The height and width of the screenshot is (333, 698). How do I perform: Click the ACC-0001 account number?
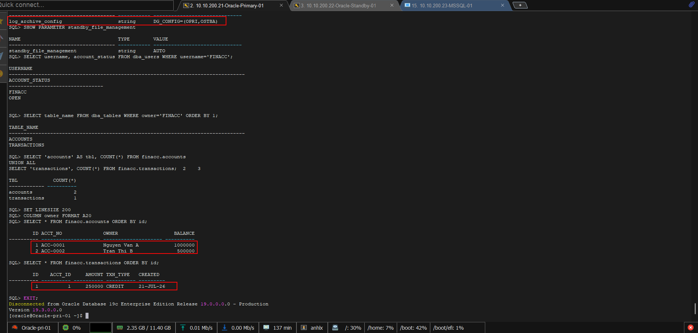53,245
